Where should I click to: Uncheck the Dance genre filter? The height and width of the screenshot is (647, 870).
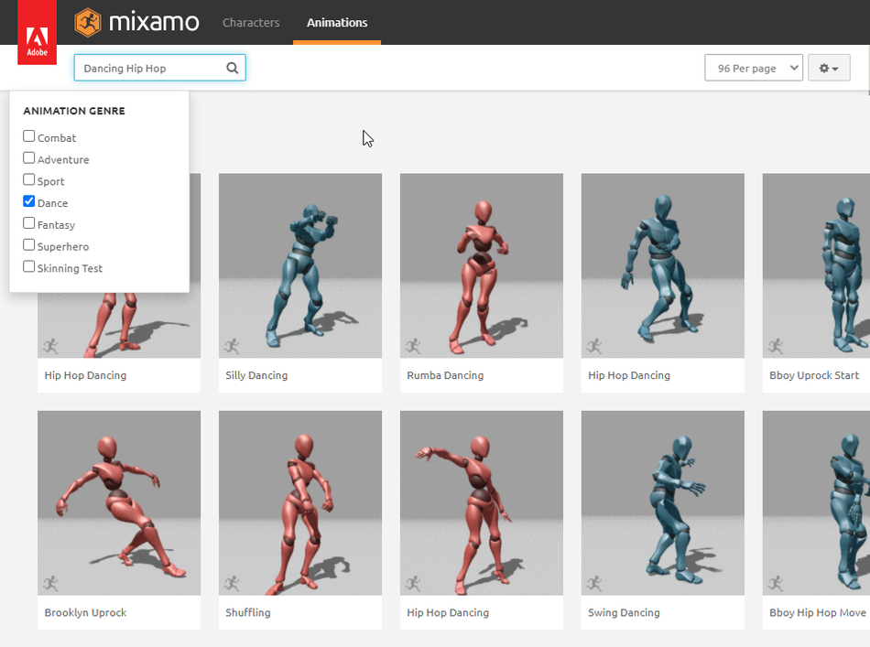tap(27, 202)
